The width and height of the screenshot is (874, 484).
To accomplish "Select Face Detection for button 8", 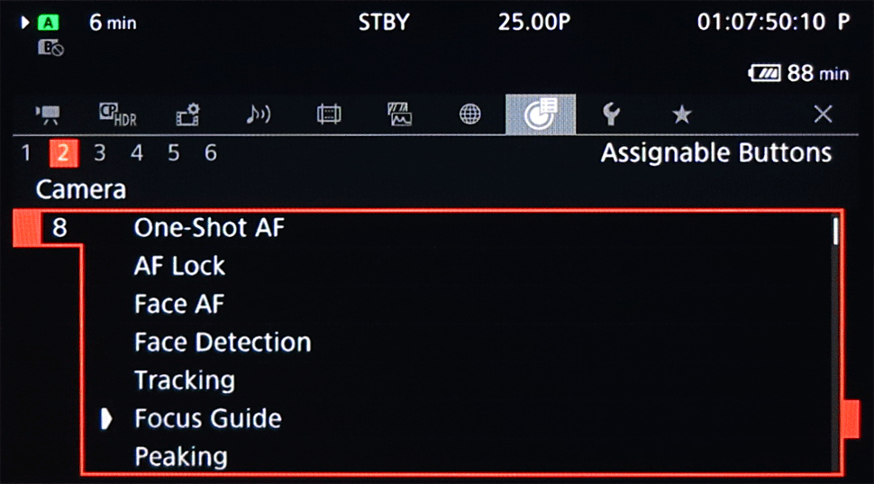I will (x=223, y=342).
